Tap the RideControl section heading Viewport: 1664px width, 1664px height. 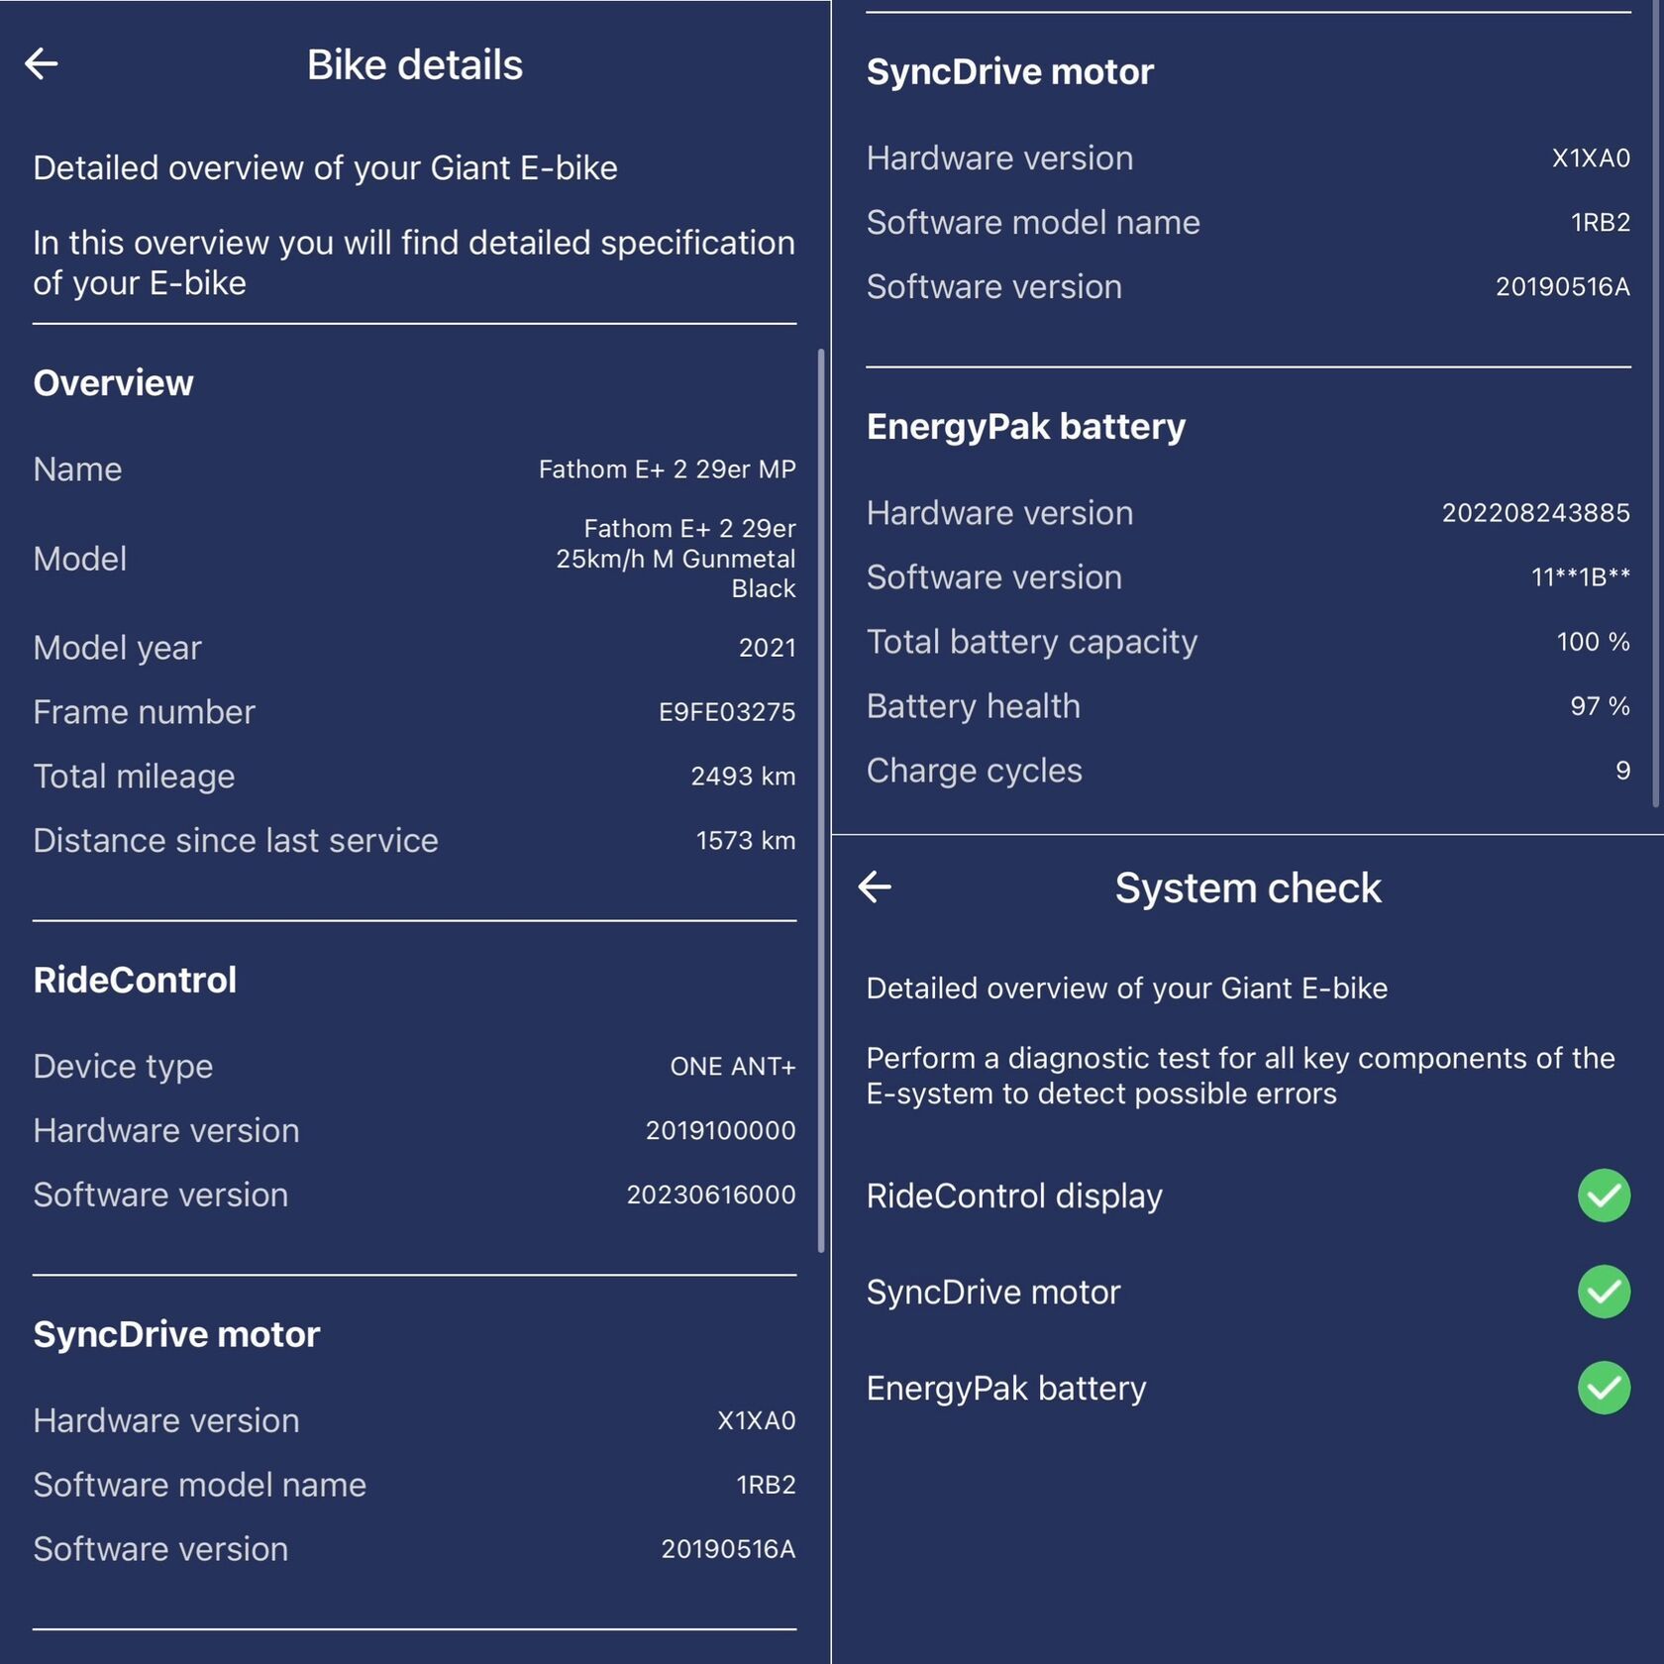[135, 980]
